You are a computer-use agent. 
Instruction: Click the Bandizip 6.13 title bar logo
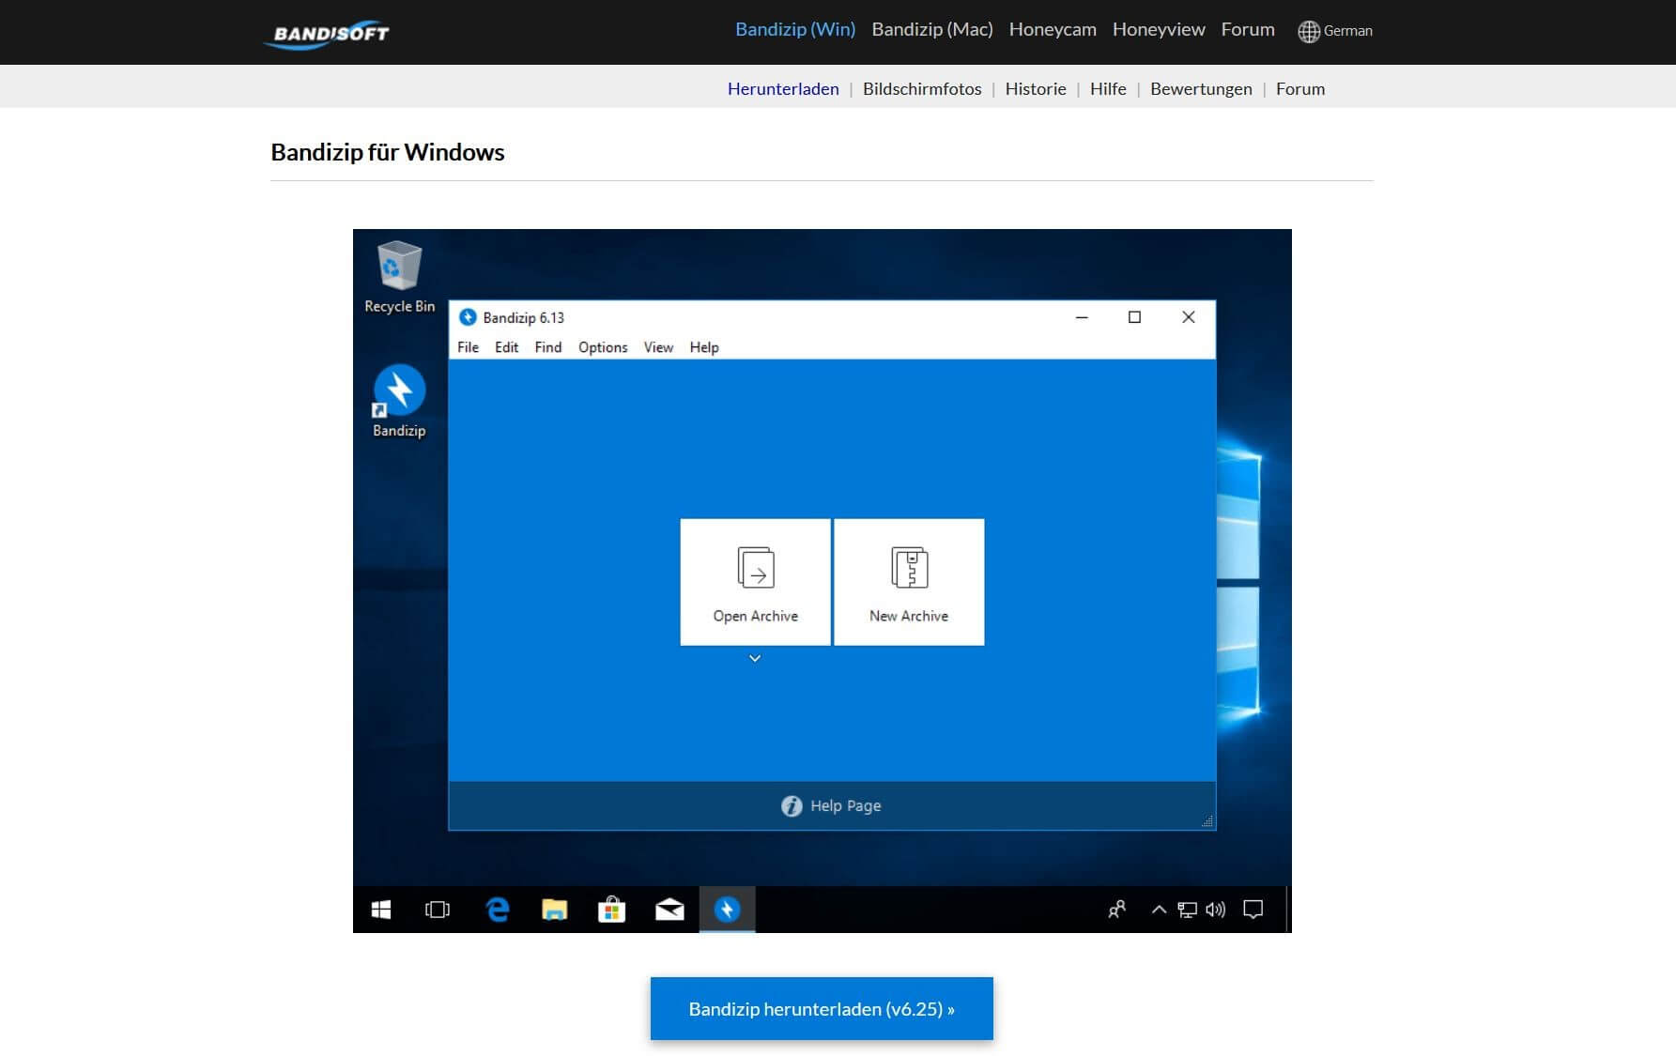click(468, 317)
